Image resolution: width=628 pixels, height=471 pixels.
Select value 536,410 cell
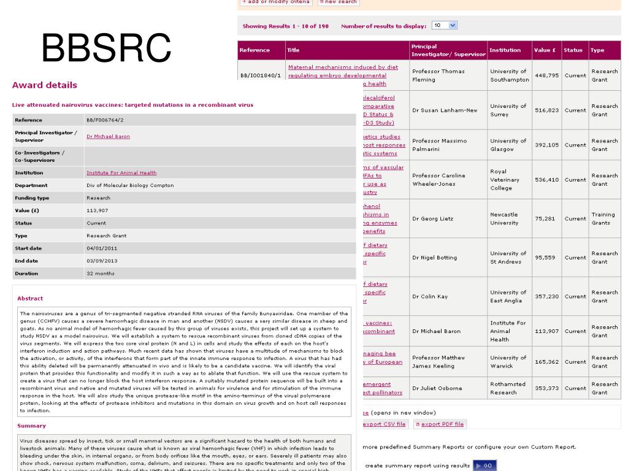(x=546, y=180)
